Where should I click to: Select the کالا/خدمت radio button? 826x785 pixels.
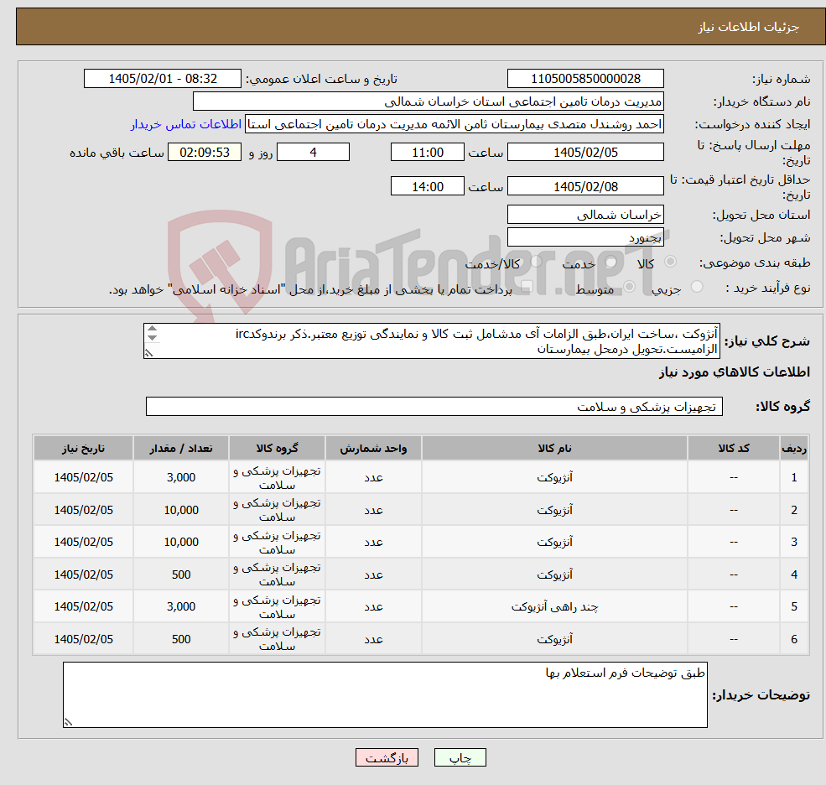[x=536, y=262]
